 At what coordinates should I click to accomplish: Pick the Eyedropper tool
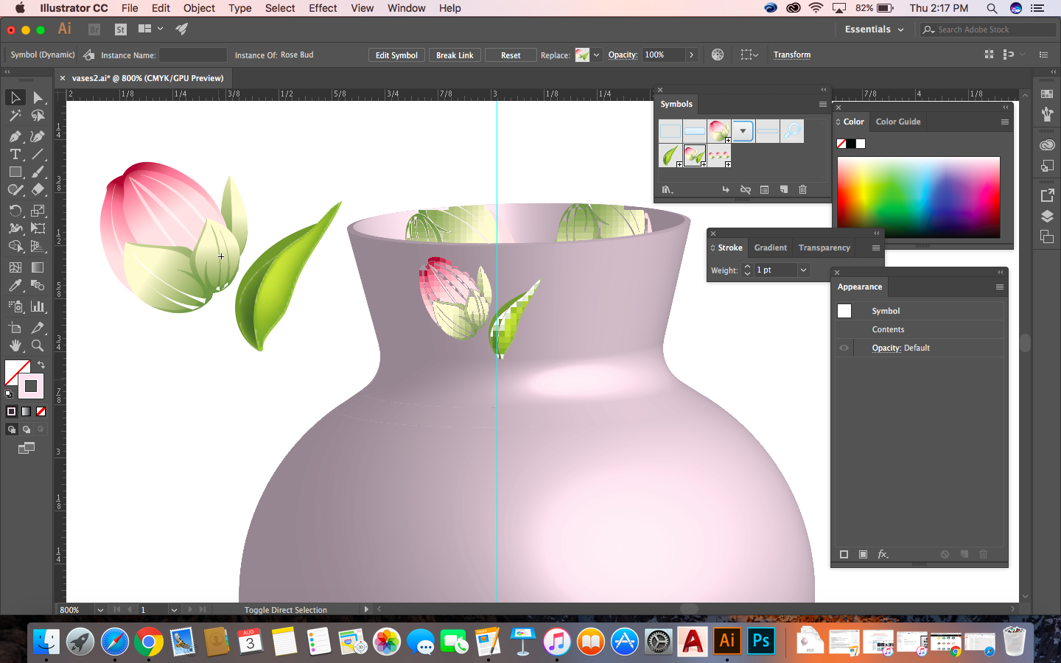point(15,286)
